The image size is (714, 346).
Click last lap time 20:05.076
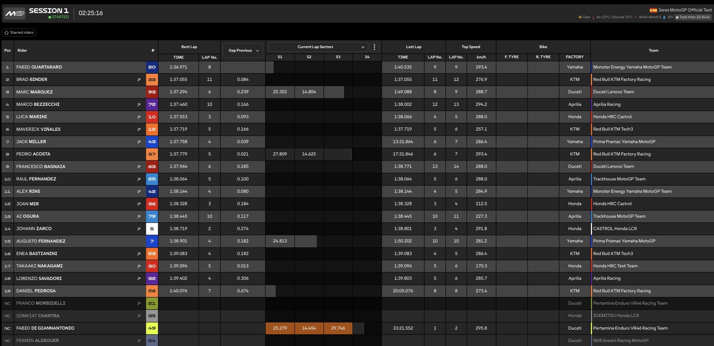(403, 291)
